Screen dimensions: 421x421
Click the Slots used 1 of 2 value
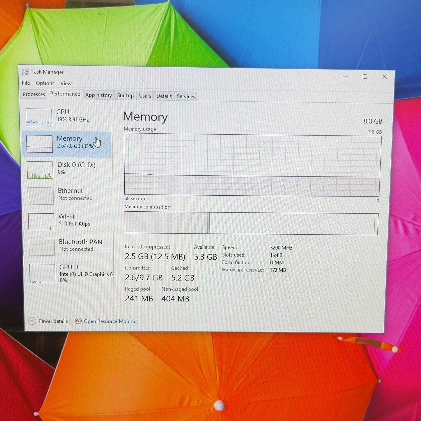coord(276,255)
